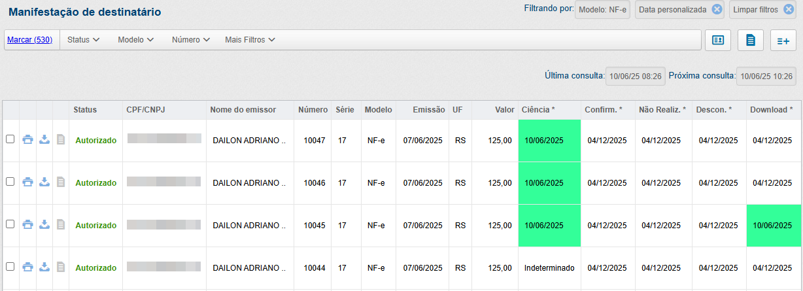
Task: Download invoice number 10047
Action: point(44,139)
